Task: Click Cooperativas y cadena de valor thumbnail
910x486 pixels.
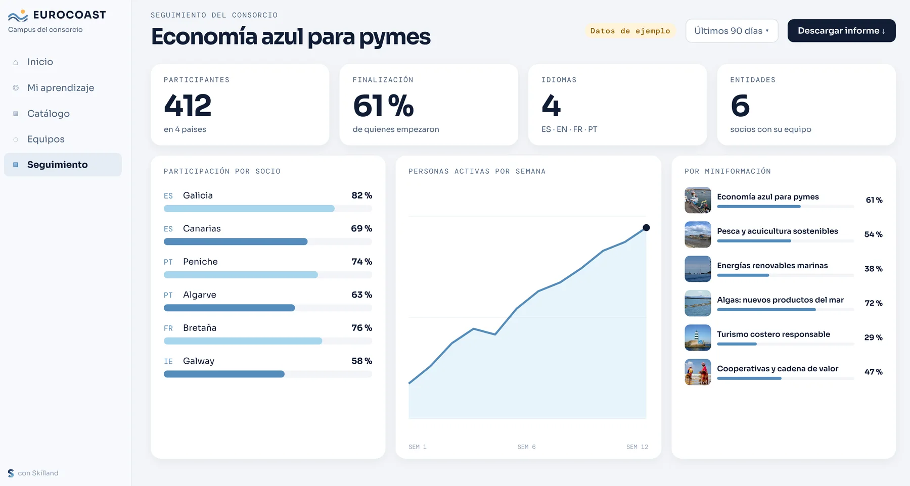Action: point(698,372)
